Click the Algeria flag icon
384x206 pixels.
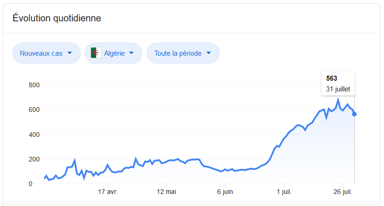(96, 53)
